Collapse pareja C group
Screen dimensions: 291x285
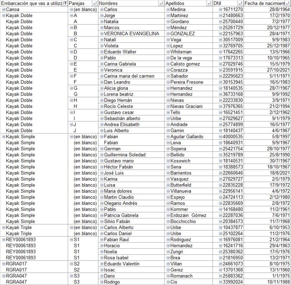coord(71,40)
